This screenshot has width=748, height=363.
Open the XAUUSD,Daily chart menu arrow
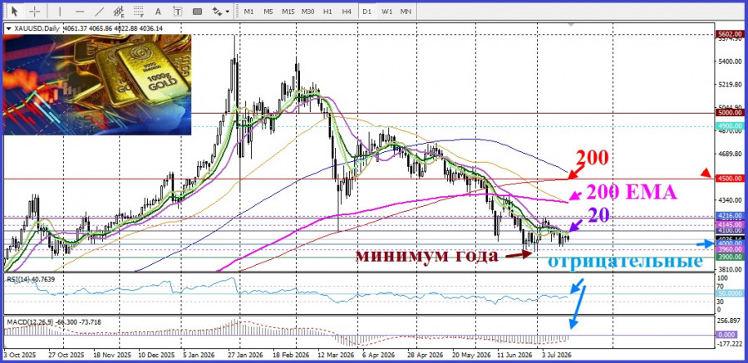coord(8,28)
